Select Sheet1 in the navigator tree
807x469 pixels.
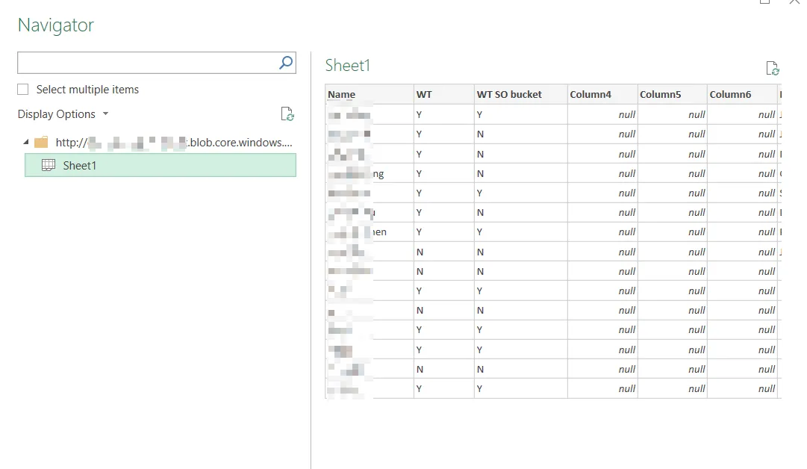tap(161, 165)
